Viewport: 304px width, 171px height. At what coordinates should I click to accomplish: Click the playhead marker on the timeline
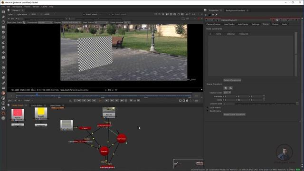37,95
